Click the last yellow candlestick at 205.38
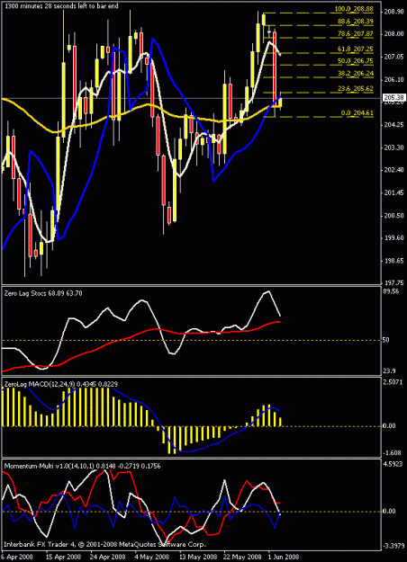This screenshot has width=407, height=562. point(280,103)
